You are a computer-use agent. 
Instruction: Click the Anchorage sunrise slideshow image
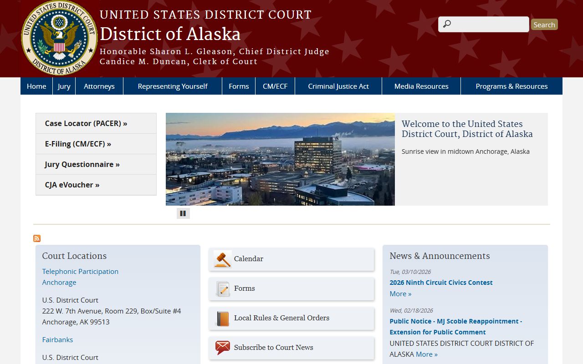coord(280,159)
